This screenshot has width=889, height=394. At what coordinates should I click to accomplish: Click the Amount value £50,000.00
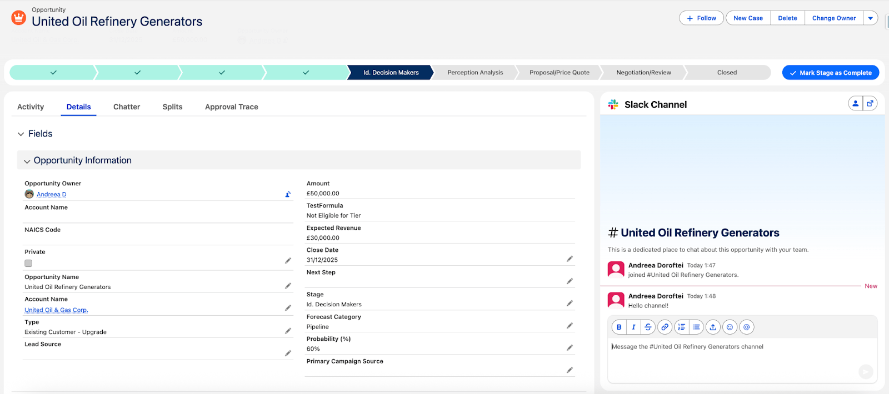[x=323, y=194]
